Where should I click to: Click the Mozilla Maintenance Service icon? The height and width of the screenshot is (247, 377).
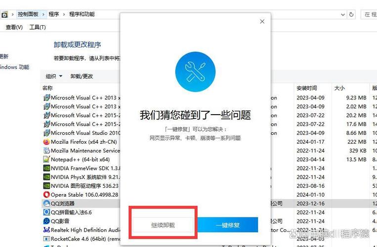pyautogui.click(x=46, y=151)
